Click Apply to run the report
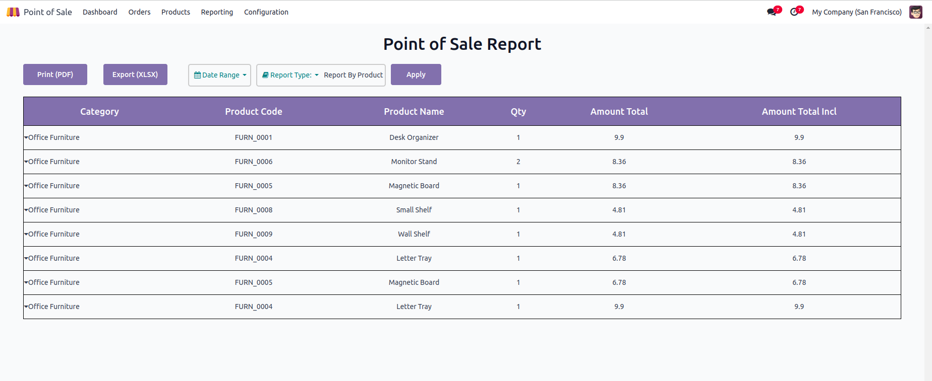This screenshot has width=932, height=381. (416, 74)
